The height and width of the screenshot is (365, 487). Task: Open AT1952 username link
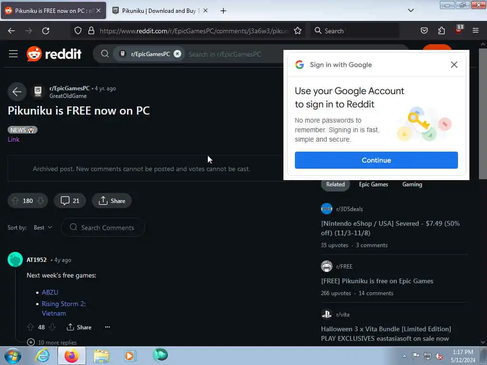36,260
